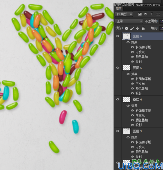
Task: Select 图层 5 thumbnail
Action: pyautogui.click(x=126, y=68)
